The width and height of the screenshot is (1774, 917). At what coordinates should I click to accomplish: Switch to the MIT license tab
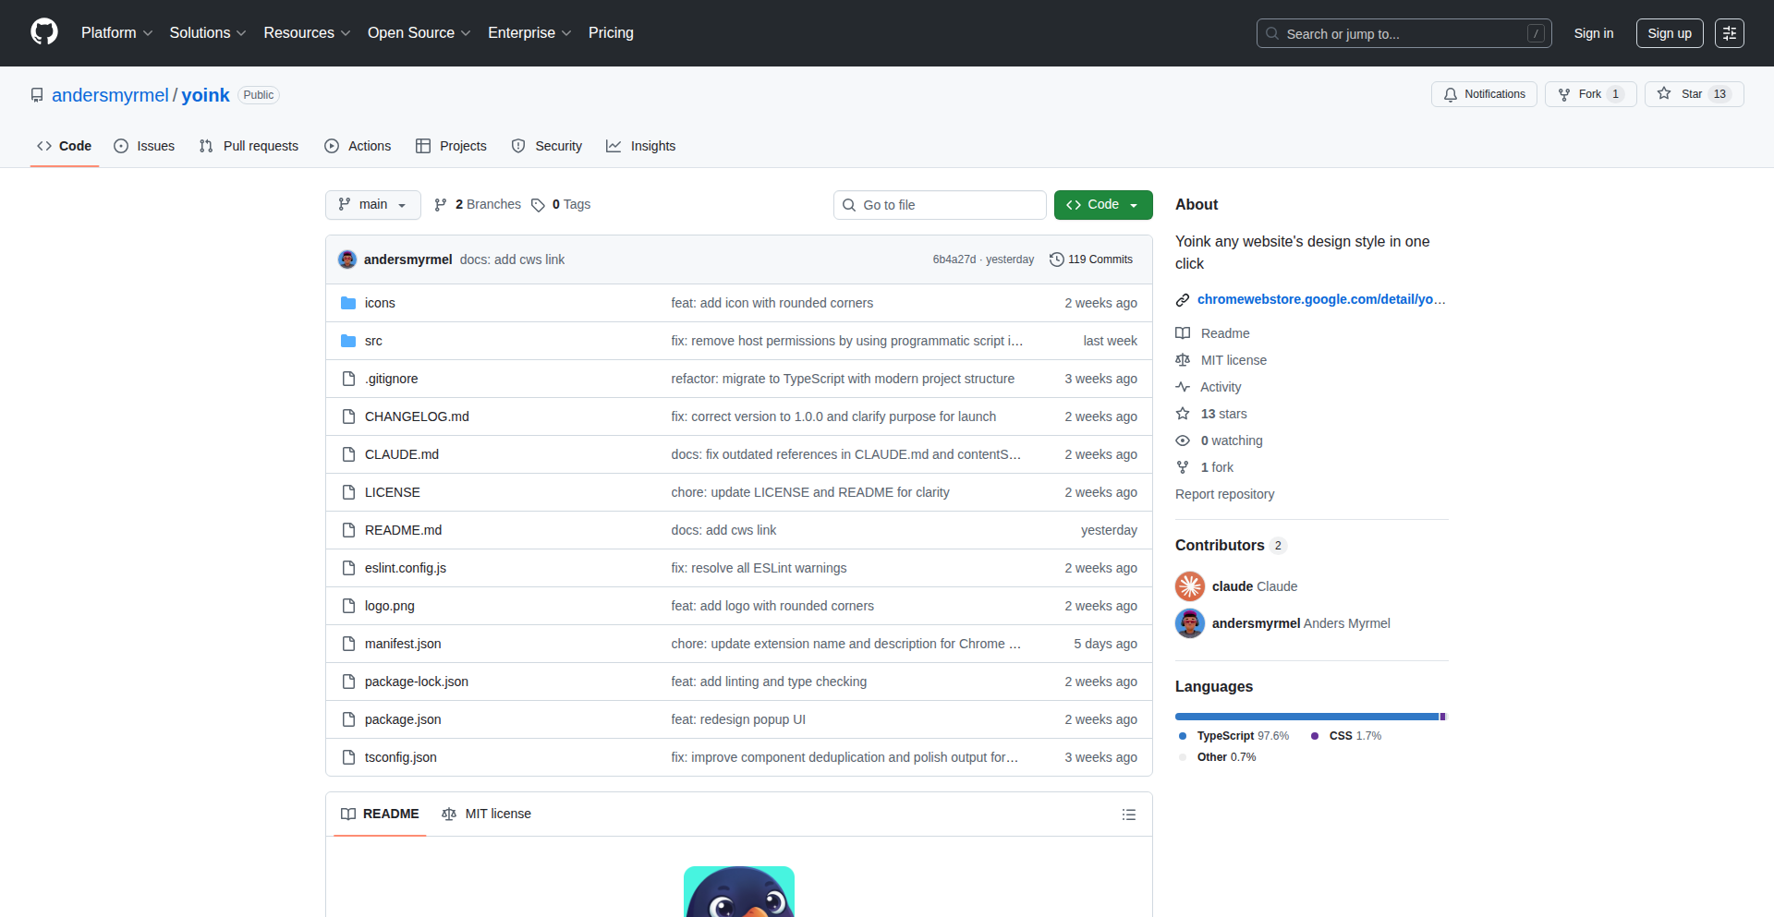click(487, 814)
